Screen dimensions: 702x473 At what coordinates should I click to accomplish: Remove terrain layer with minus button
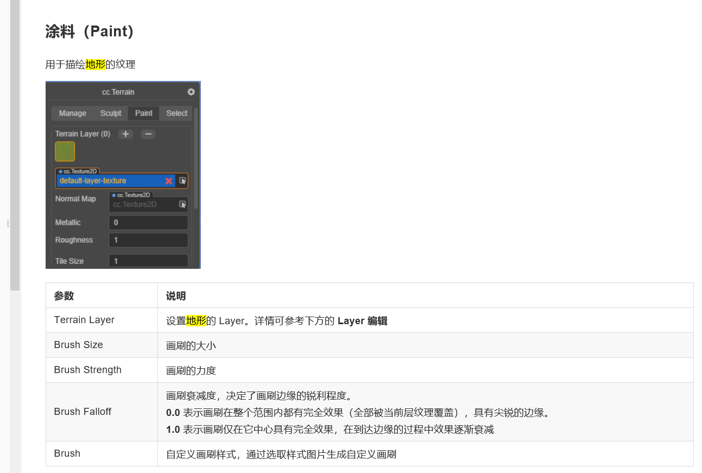(148, 134)
